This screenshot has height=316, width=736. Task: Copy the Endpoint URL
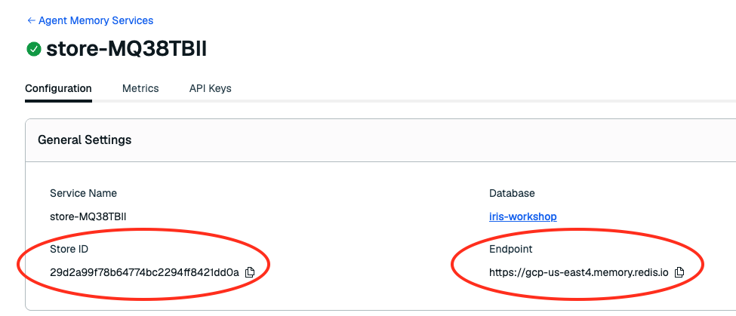pyautogui.click(x=679, y=272)
